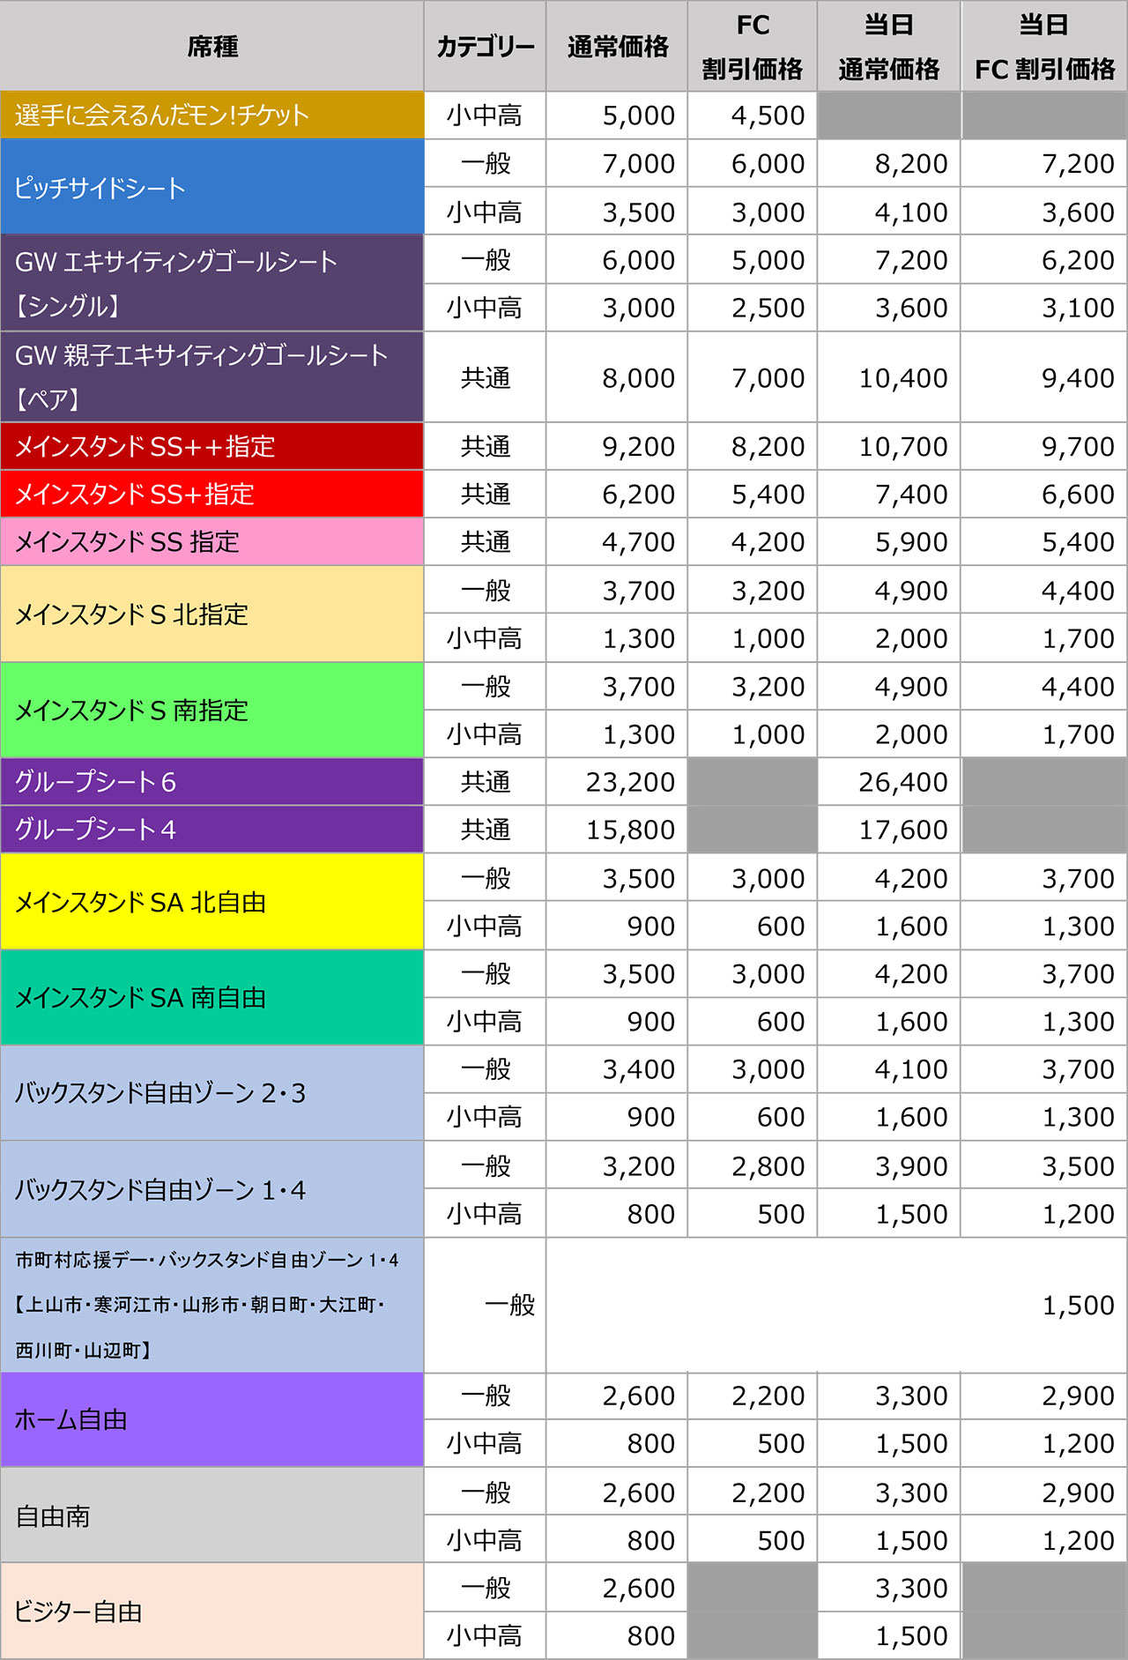
Task: Select the gold 選手に会えるんだモン!チケット cell
Action: point(211,115)
